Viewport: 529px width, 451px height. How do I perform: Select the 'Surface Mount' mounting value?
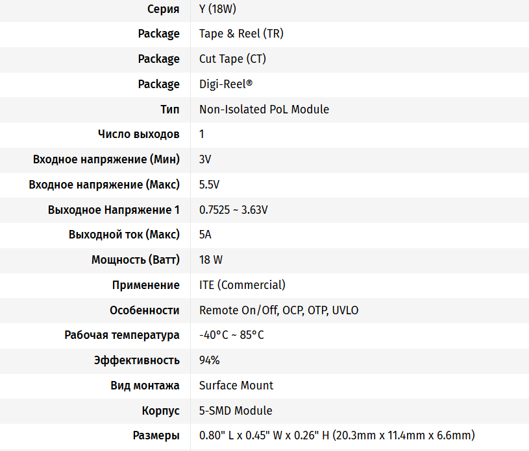click(x=236, y=386)
